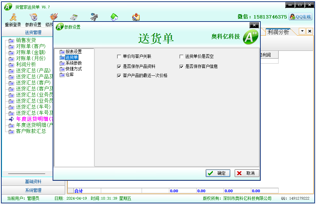
Task: Open 参数设置 gear icon in toolbar
Action: (x=33, y=18)
